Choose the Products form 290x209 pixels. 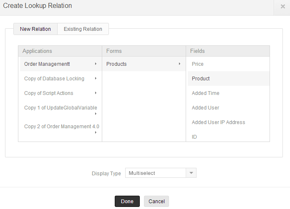tap(116, 64)
